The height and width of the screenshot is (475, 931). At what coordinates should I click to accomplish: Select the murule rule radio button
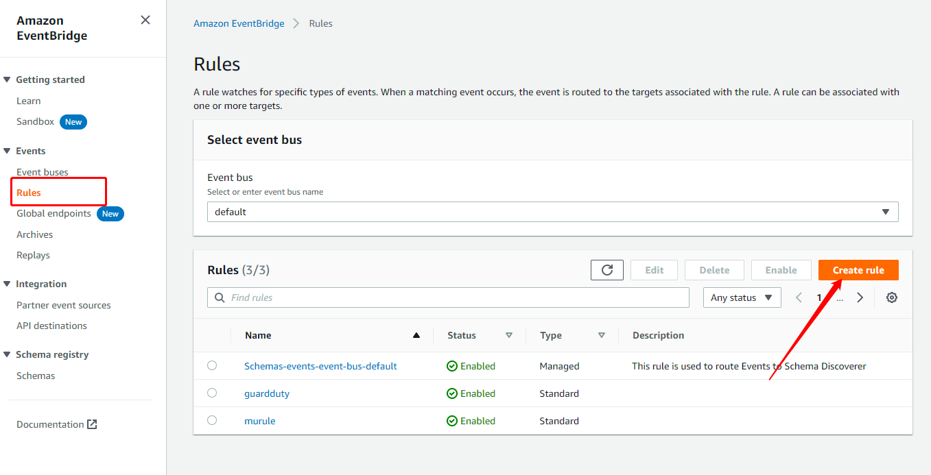pyautogui.click(x=212, y=420)
